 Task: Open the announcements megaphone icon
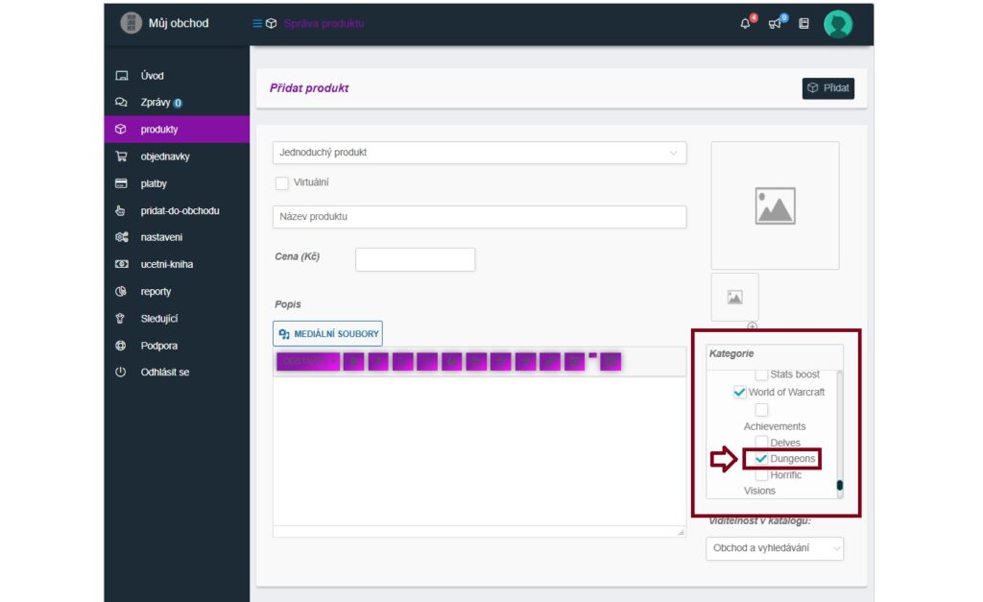coord(775,23)
